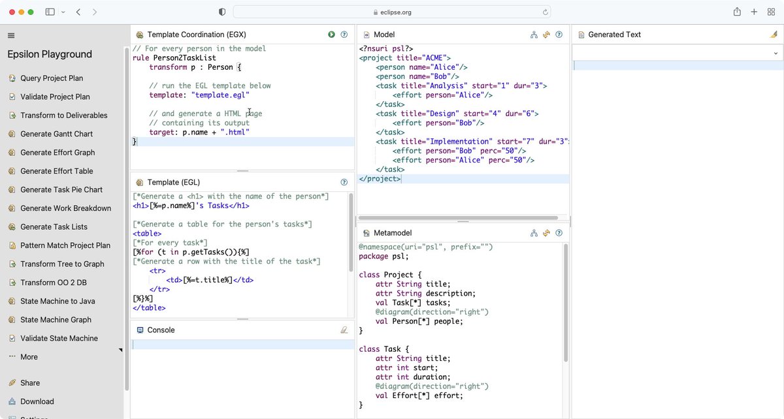Open the Safari sidebar options chevron
The image size is (784, 419).
click(63, 12)
